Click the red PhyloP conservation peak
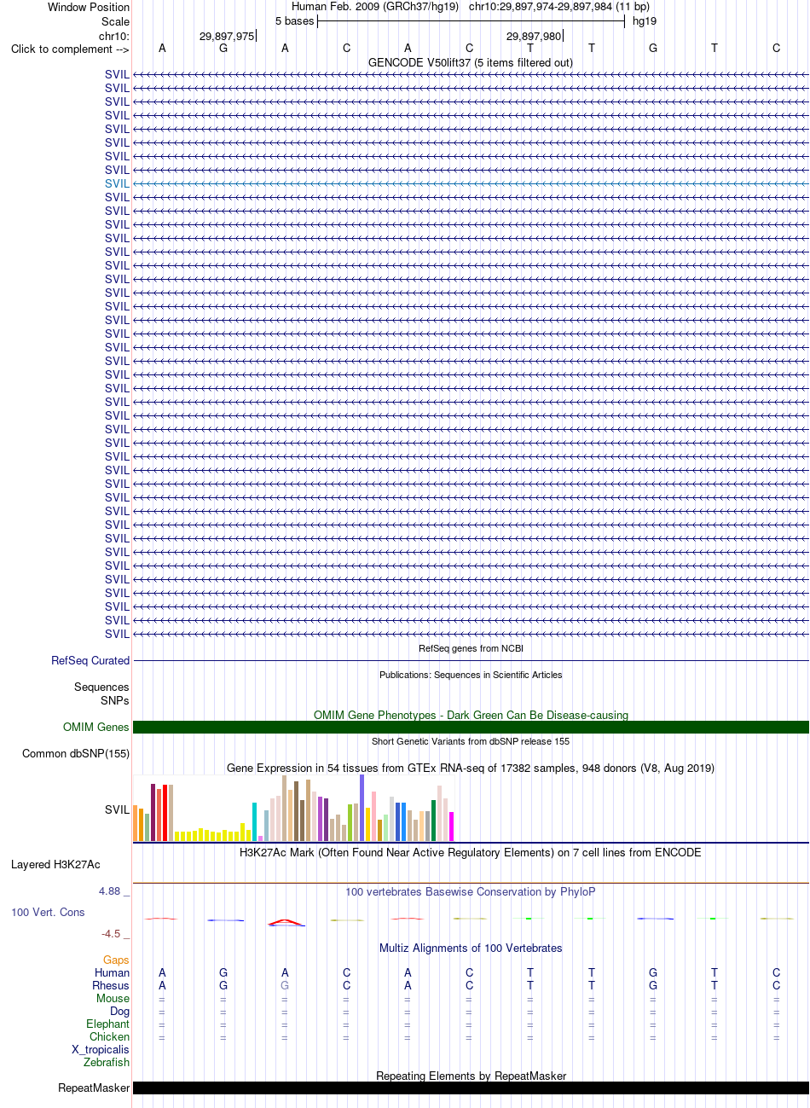 [285, 921]
